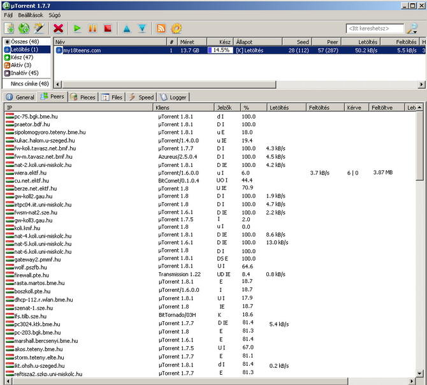Start torrent with the green play icon
427x385 pixels.
point(77,28)
